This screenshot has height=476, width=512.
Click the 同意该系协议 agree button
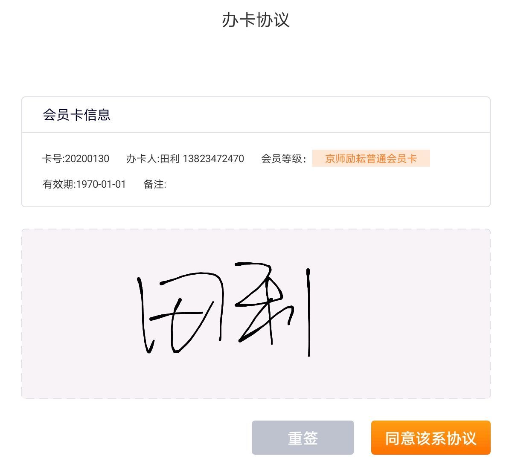coord(431,438)
